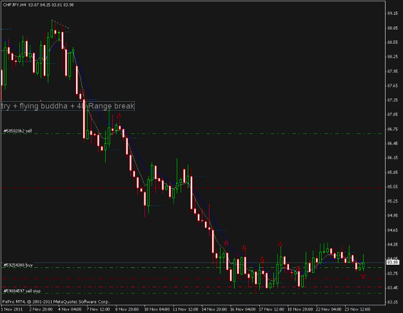Click the '23 Nov 12:00' time axis label
The height and width of the screenshot is (313, 403).
pyautogui.click(x=357, y=309)
